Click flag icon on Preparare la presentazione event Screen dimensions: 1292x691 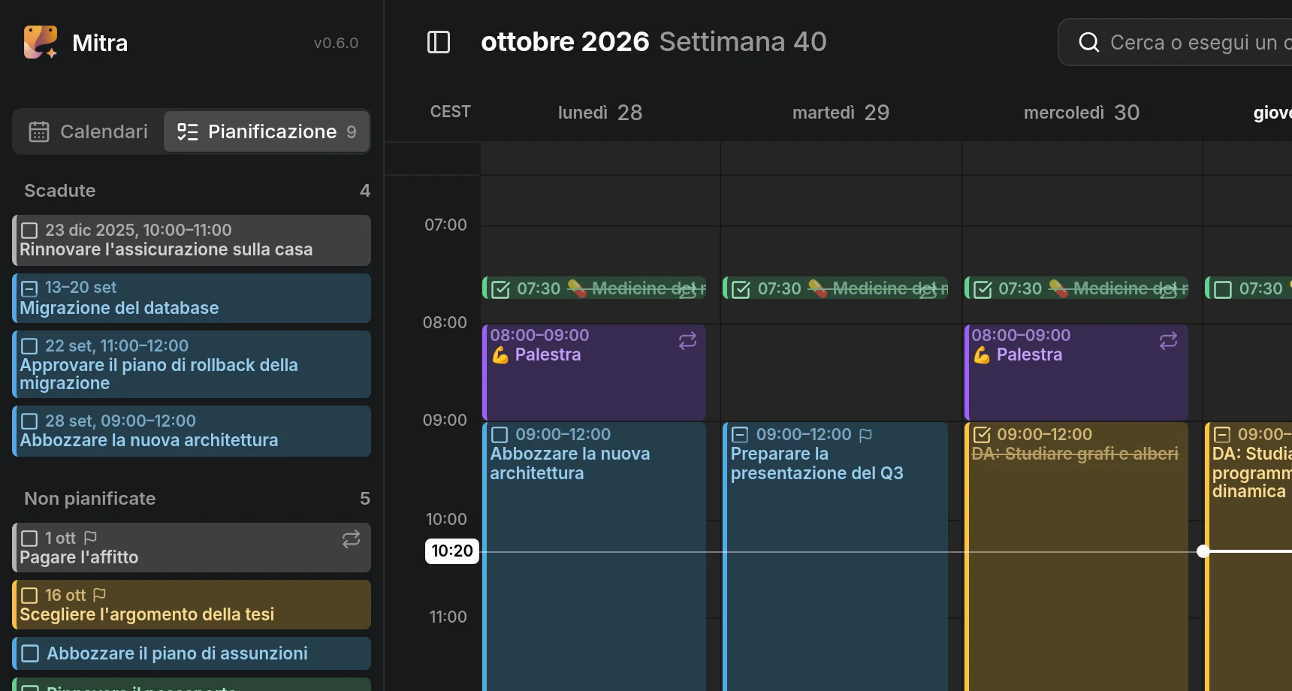click(865, 435)
